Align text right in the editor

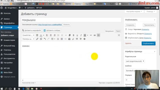pos(54,35)
